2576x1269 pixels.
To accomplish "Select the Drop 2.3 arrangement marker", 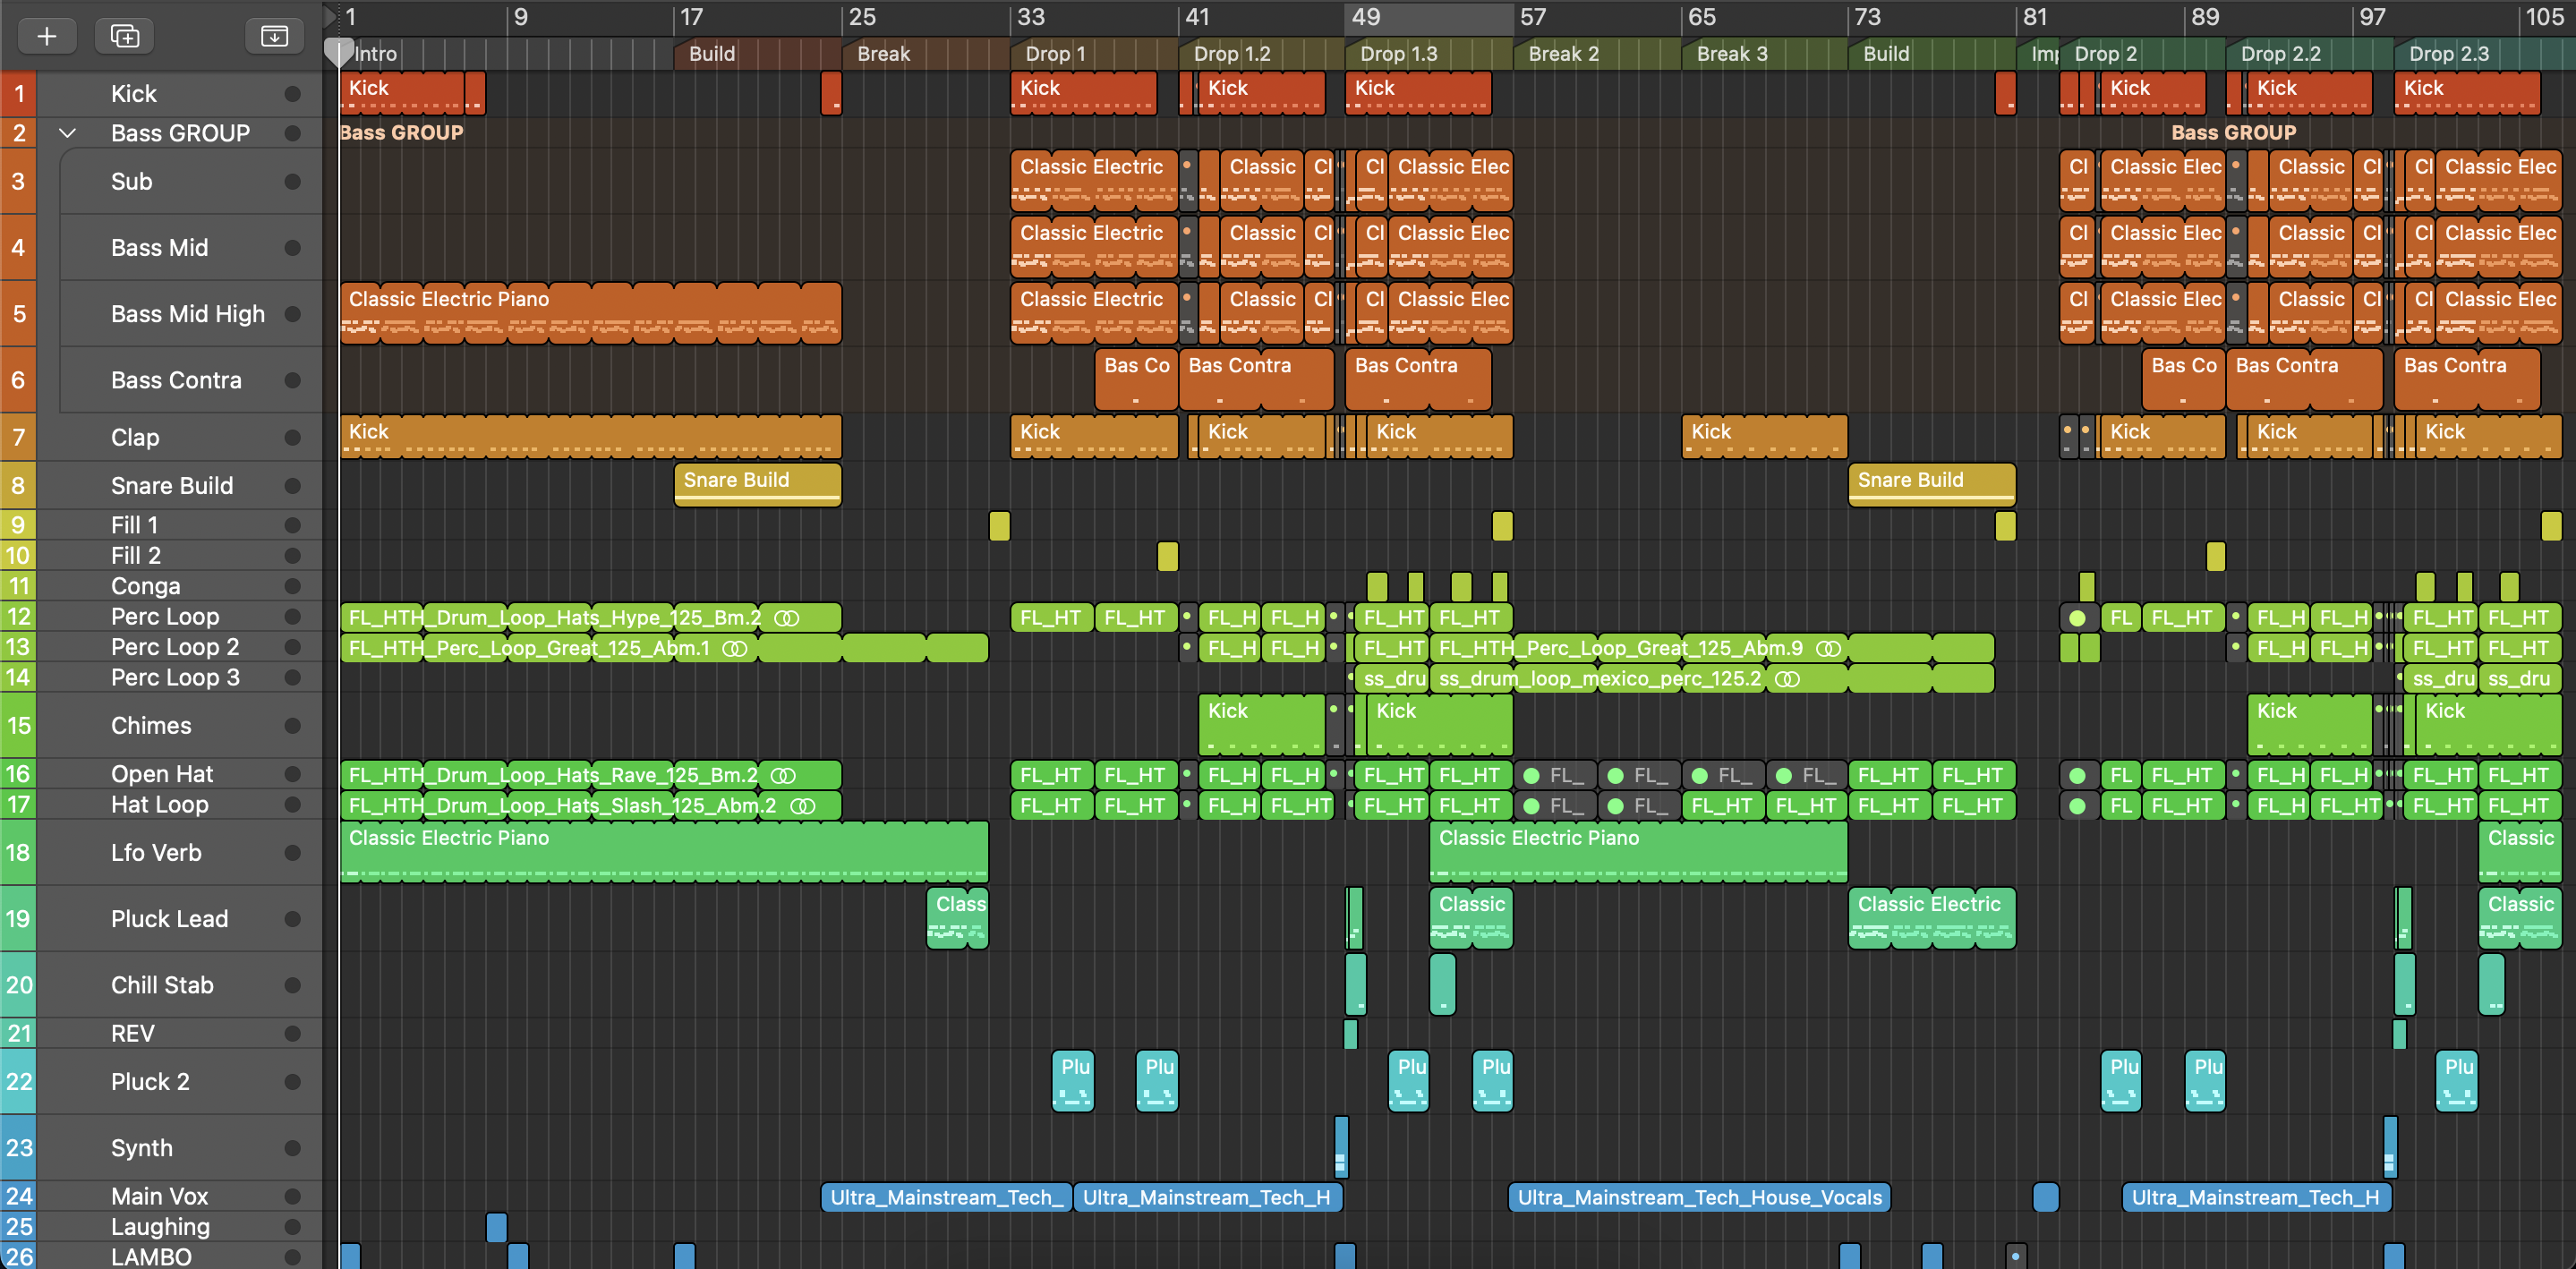I will [x=2484, y=54].
